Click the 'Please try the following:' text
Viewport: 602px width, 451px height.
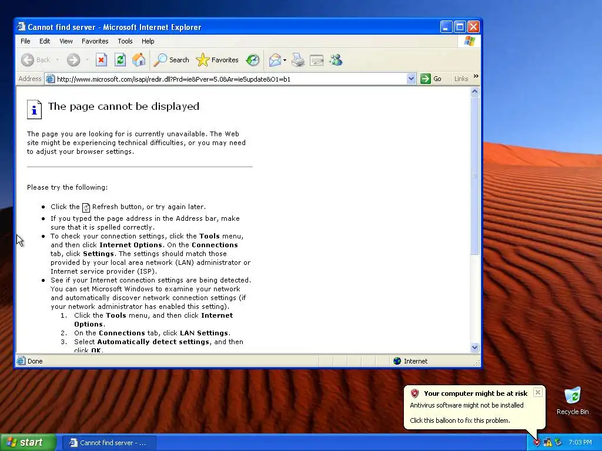click(67, 187)
